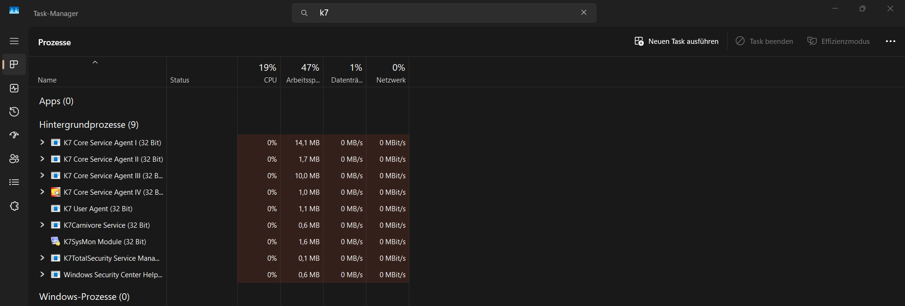Expand Windows Security Center Helper process
Image resolution: width=905 pixels, height=306 pixels.
point(42,274)
